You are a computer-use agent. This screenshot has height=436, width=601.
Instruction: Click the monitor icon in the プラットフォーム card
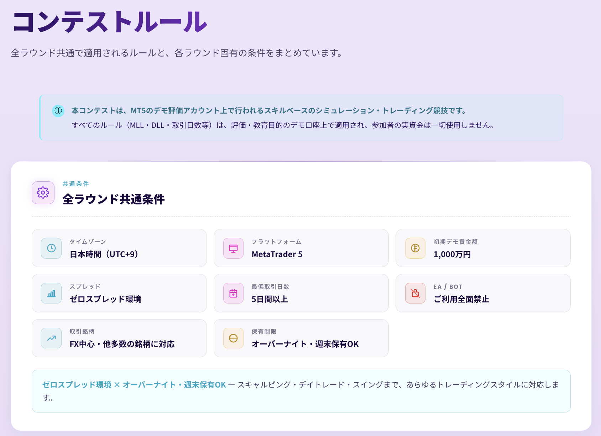[x=233, y=248]
